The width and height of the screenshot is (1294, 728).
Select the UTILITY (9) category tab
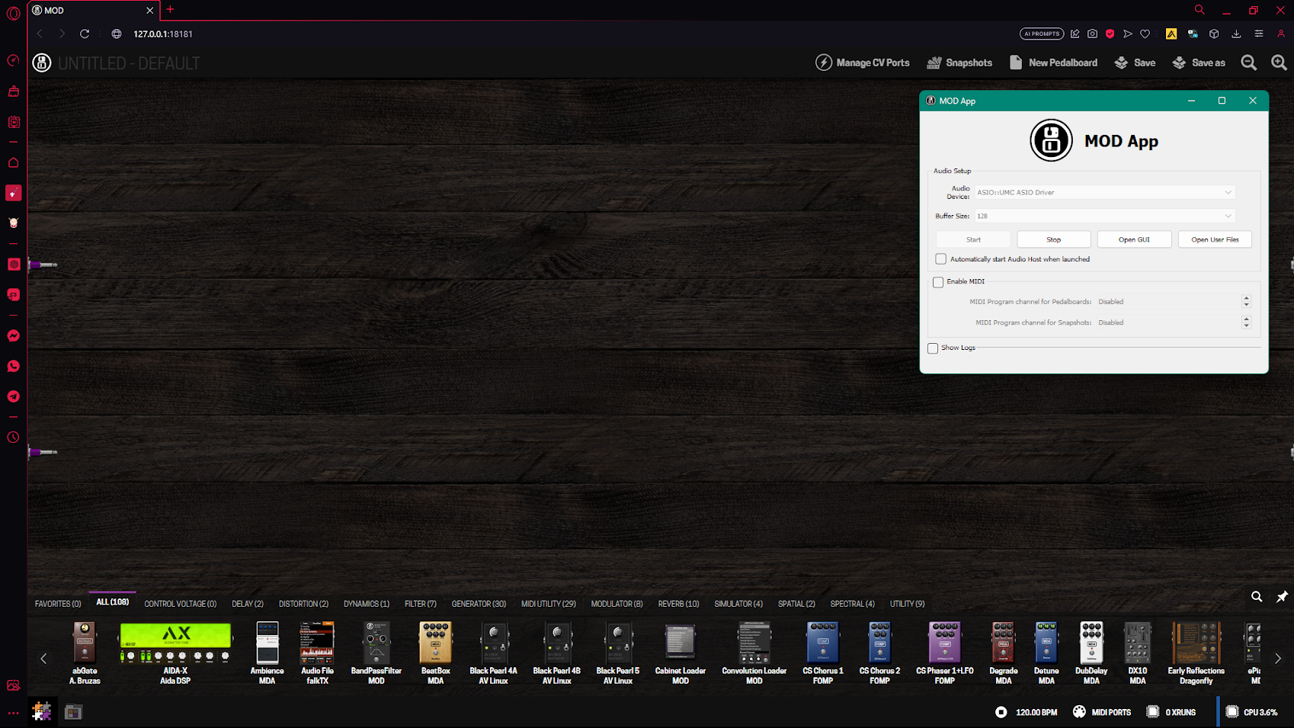pos(907,604)
